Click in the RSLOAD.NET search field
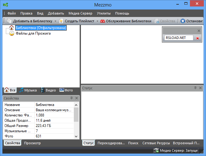The width and height of the screenshot is (206, 156). pyautogui.click(x=179, y=38)
